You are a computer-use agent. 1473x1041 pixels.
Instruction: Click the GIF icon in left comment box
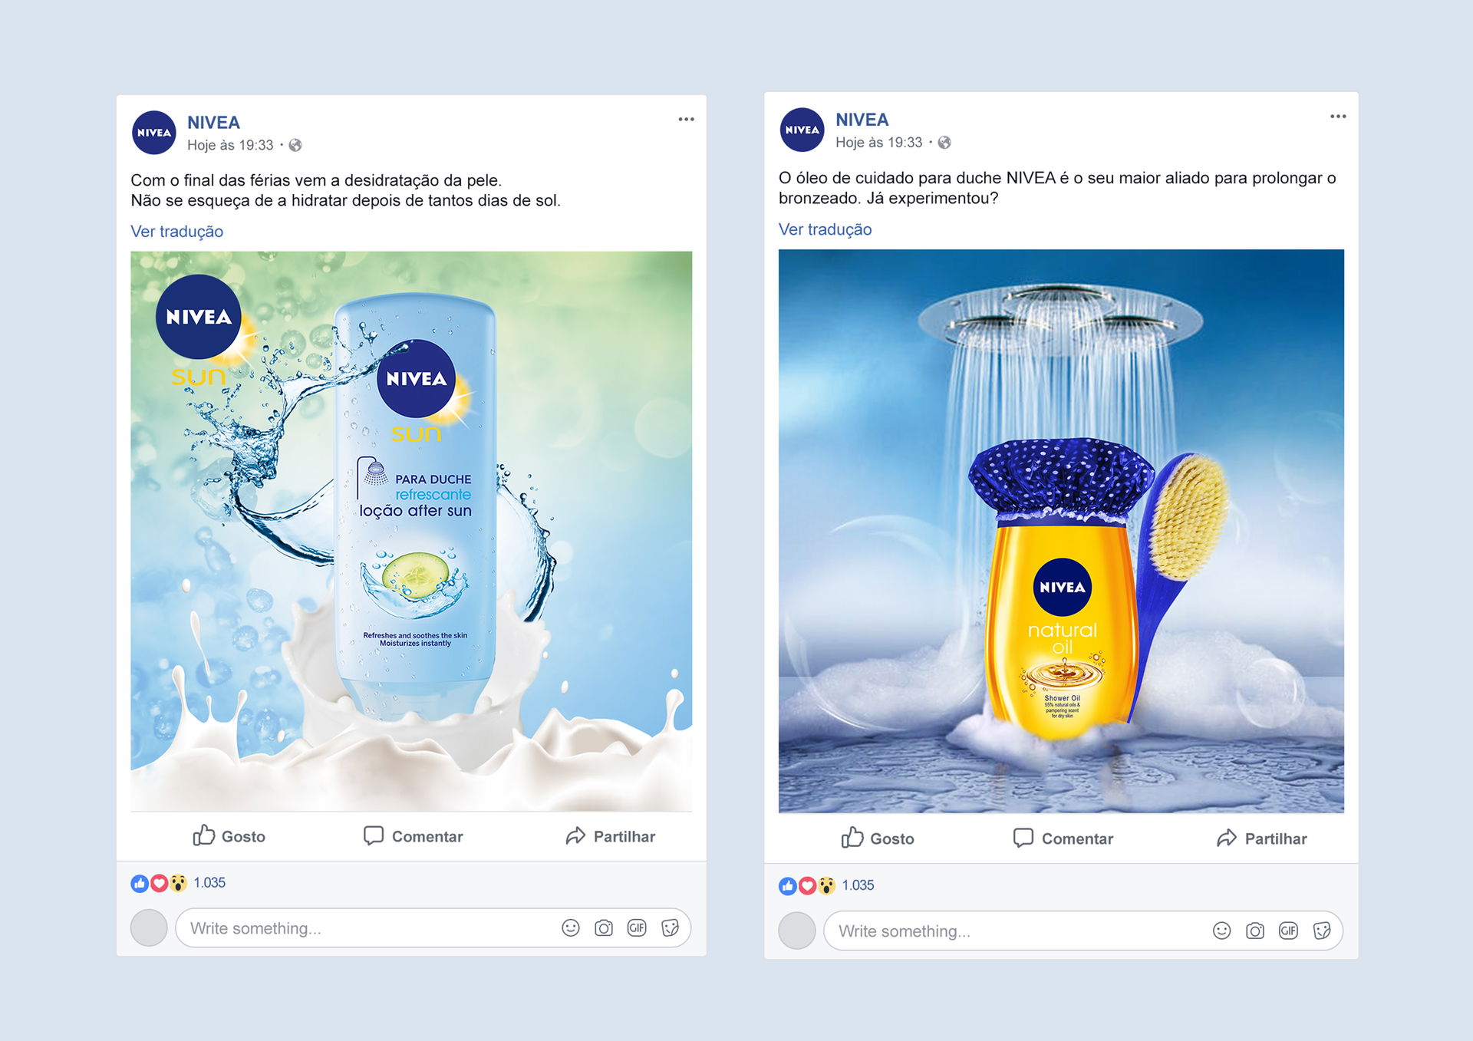click(x=637, y=928)
